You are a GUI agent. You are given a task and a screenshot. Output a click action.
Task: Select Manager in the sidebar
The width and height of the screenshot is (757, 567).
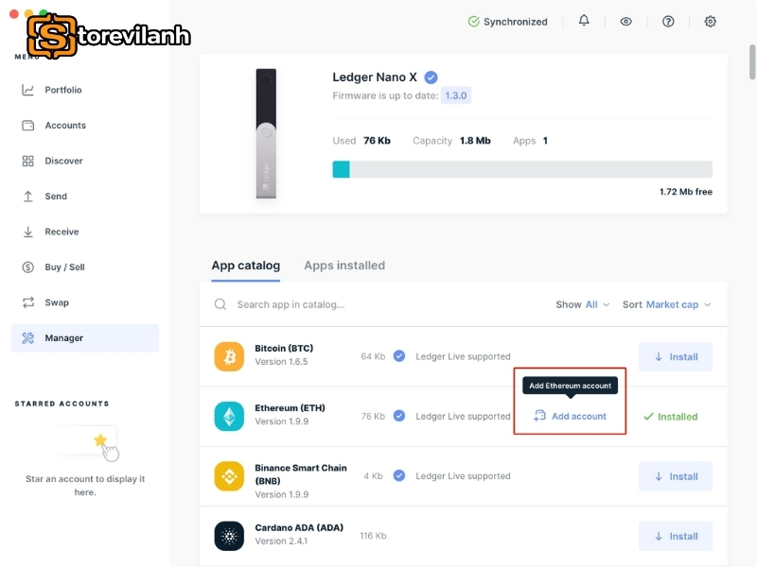click(85, 338)
